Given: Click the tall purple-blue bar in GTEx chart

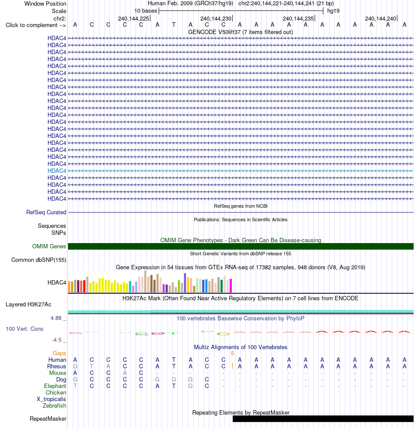Looking at the screenshot, I should pos(185,283).
